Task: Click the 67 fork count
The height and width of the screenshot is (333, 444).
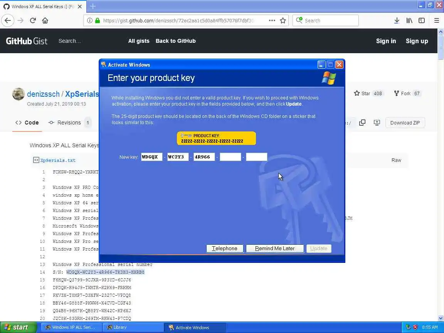Action: [x=417, y=93]
